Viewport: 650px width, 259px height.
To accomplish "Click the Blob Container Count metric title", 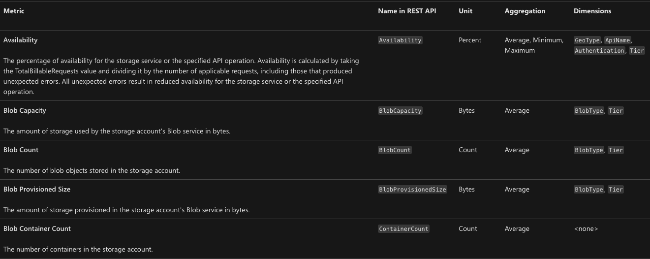I will [x=37, y=228].
